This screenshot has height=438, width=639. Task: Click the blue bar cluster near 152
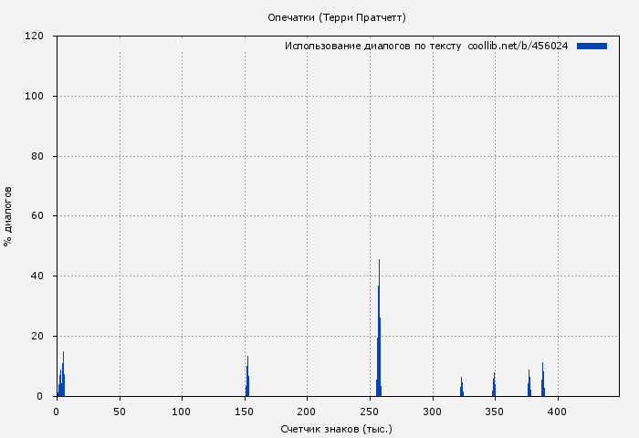point(247,379)
